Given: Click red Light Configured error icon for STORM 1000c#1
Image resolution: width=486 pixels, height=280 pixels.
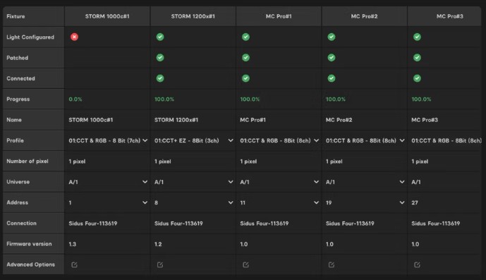Looking at the screenshot, I should [74, 37].
